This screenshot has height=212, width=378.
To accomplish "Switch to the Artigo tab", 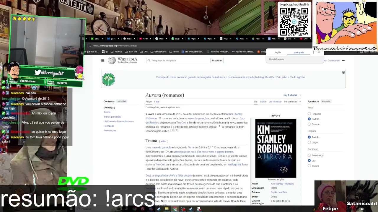I will (149, 102).
